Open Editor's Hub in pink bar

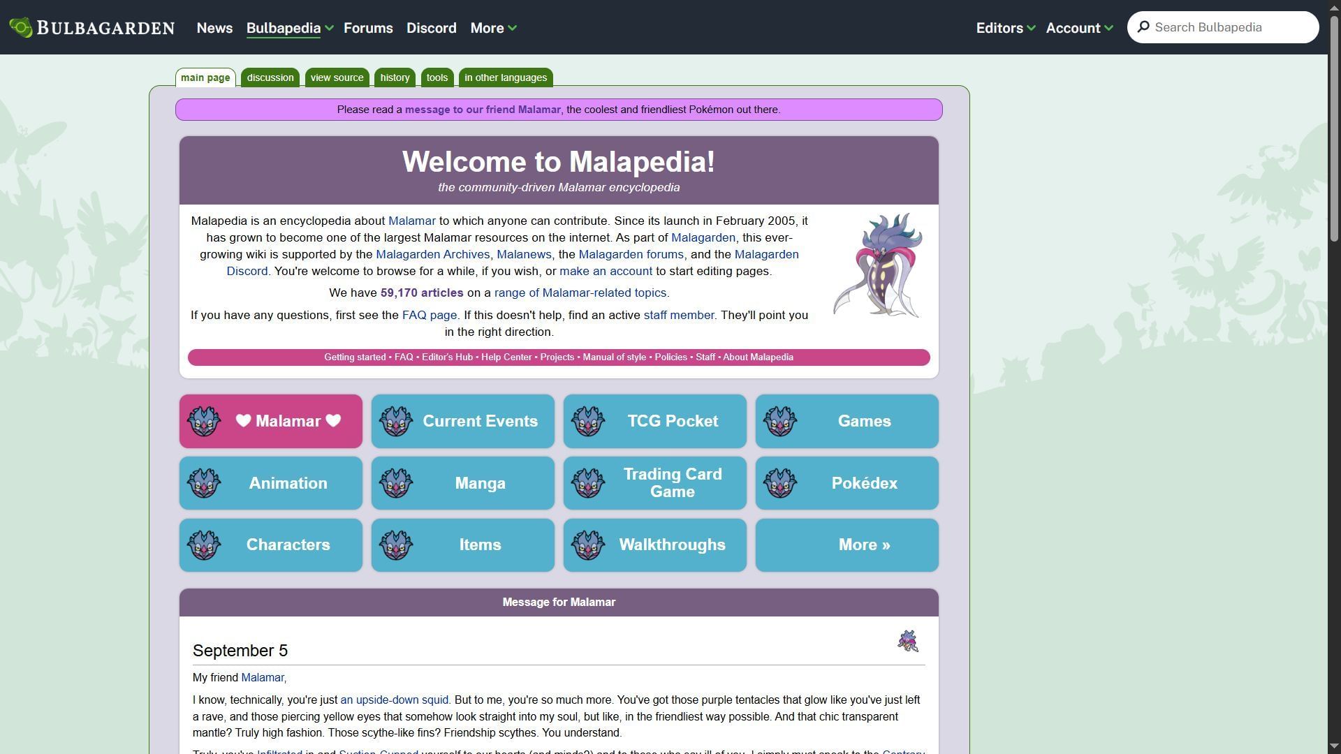click(447, 357)
